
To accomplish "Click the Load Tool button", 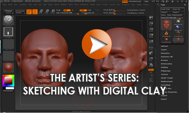I will (166, 9).
